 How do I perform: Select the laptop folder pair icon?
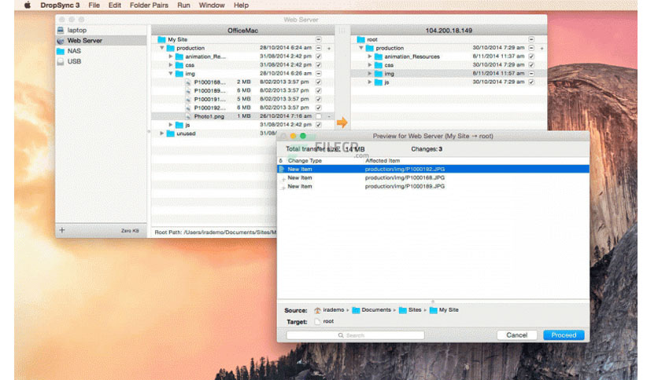pos(61,30)
